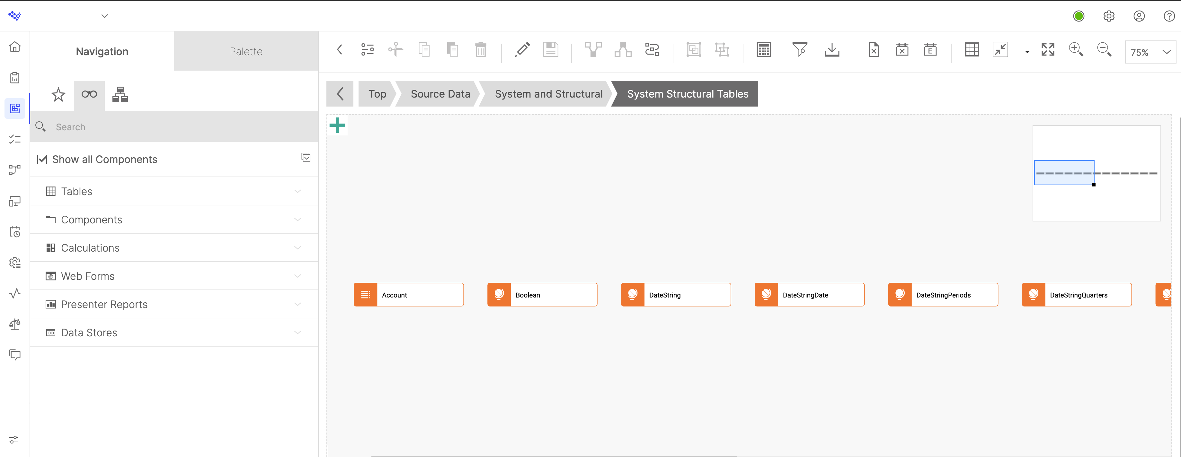Click the download icon in toolbar
Screen dimensions: 1181x457
click(832, 49)
